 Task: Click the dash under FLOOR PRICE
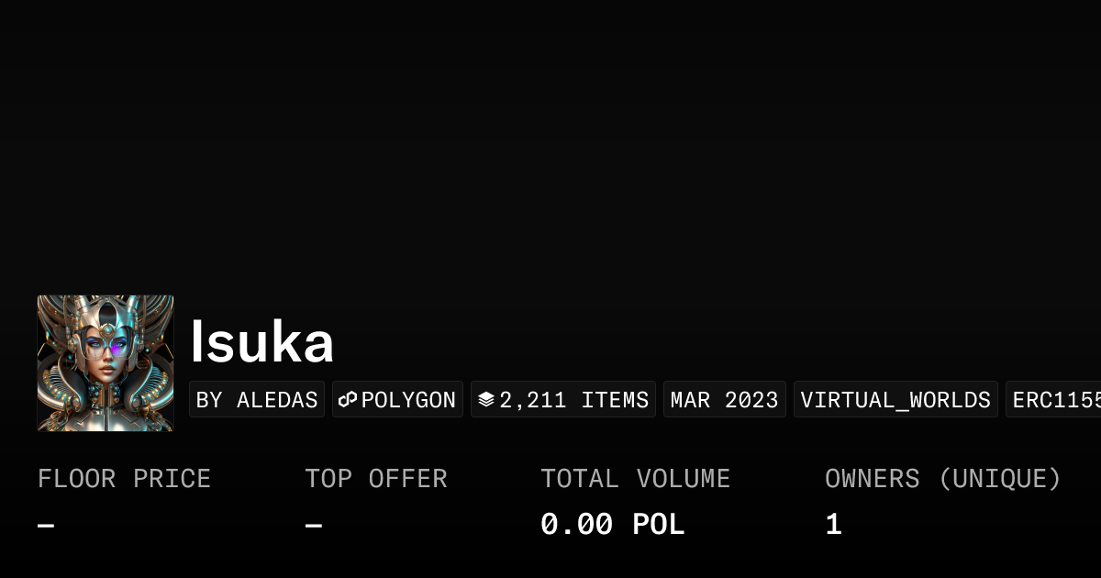point(44,523)
